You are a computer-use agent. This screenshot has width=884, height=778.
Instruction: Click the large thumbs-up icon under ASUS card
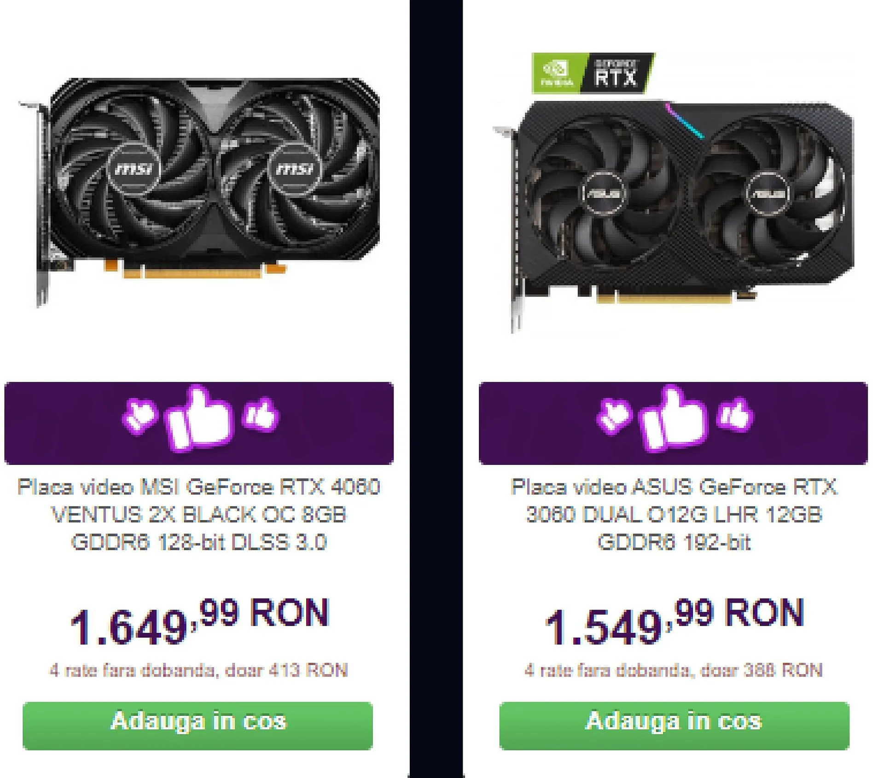pyautogui.click(x=674, y=419)
